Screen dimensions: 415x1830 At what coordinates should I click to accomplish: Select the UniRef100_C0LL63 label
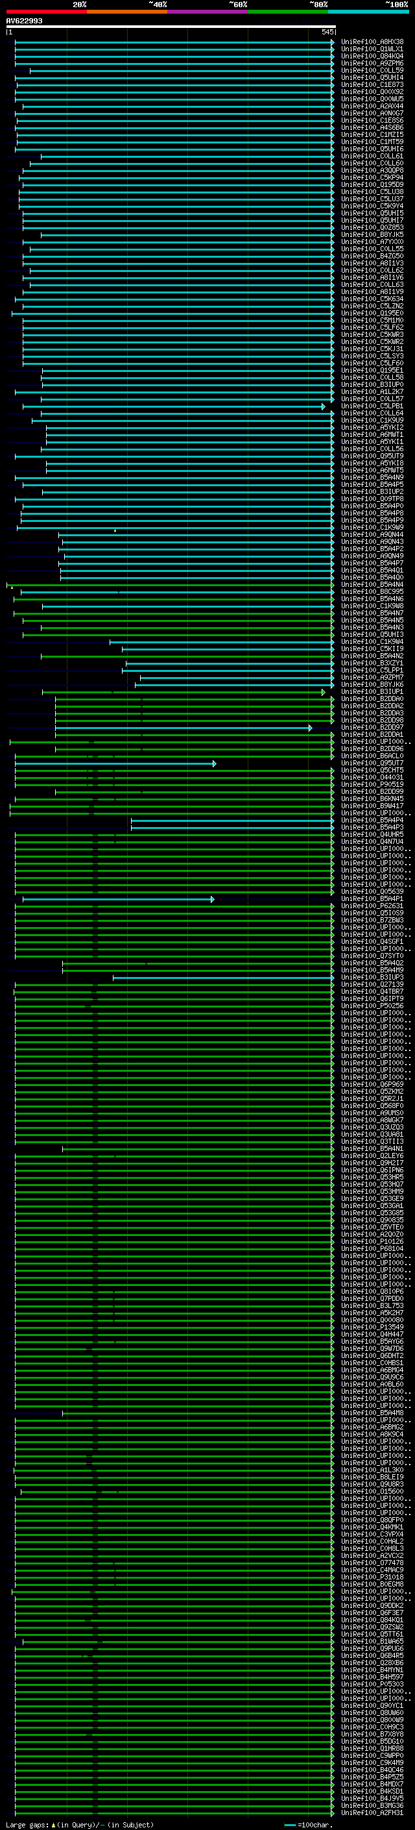click(x=372, y=285)
